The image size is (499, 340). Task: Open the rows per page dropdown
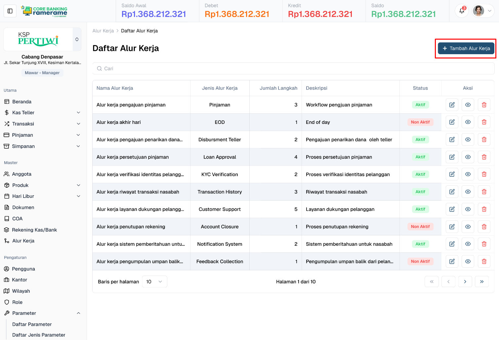[x=154, y=282]
